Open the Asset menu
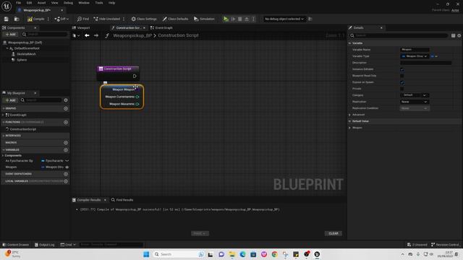 41,3
